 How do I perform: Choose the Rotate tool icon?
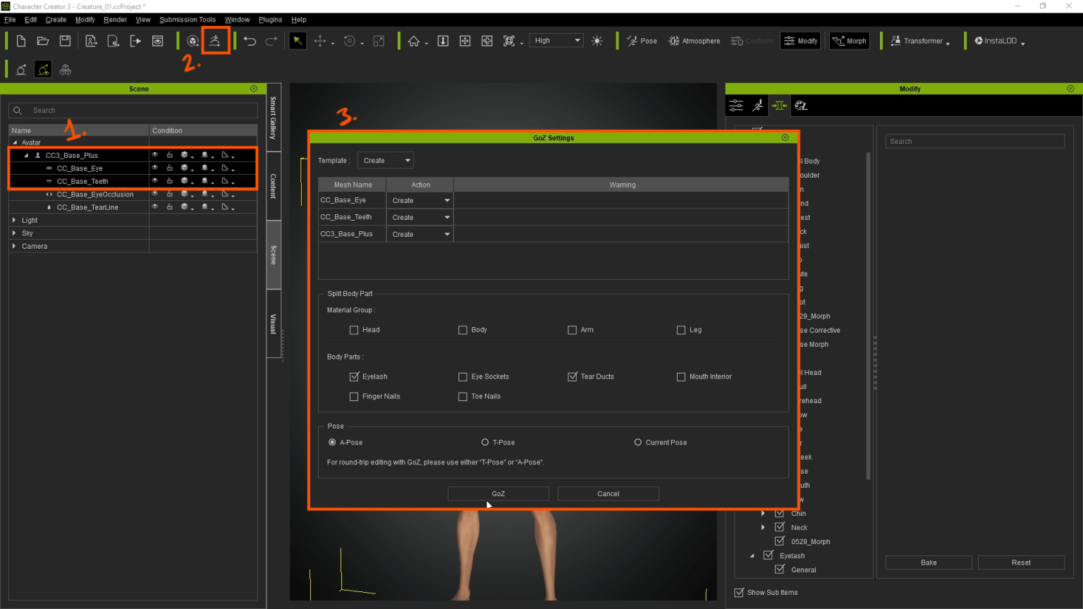(350, 41)
